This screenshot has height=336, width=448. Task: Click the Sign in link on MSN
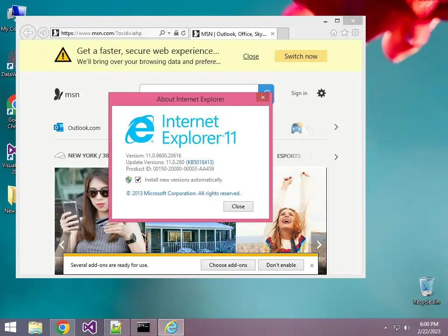pyautogui.click(x=299, y=93)
